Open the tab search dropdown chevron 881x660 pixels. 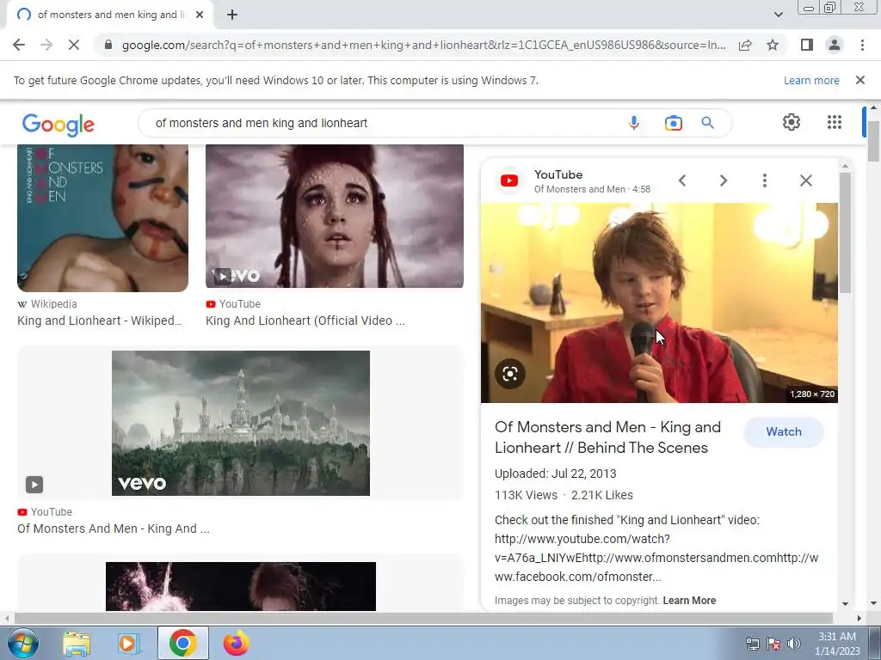point(778,15)
